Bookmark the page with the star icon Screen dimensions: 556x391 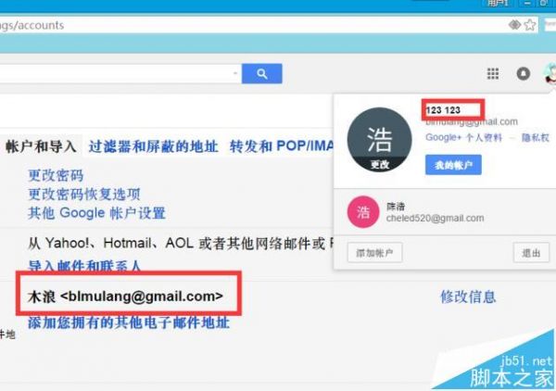pyautogui.click(x=530, y=25)
